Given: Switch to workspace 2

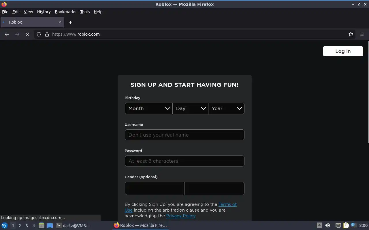Looking at the screenshot, I should [x=20, y=226].
